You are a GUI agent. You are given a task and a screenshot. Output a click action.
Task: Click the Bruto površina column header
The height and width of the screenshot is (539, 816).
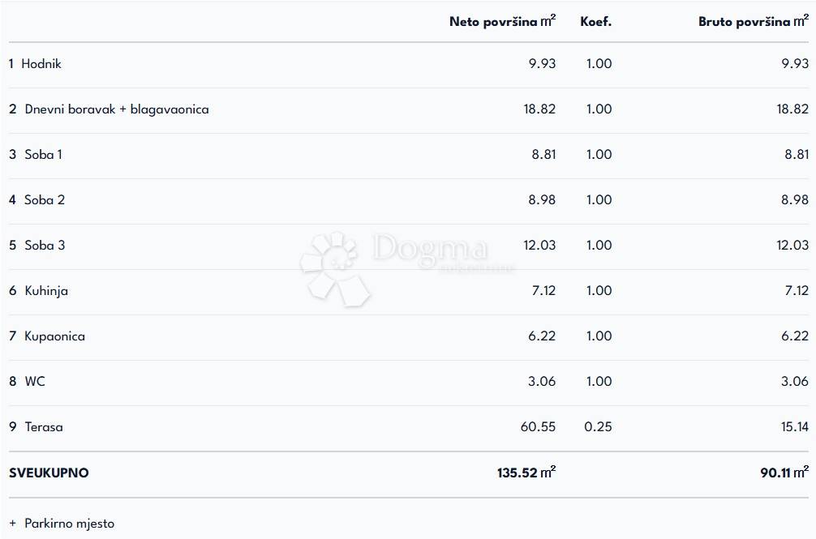pos(753,22)
